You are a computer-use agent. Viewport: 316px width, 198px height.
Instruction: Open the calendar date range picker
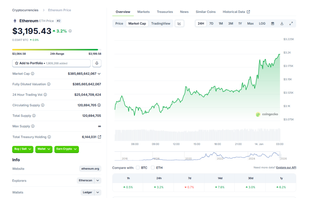[x=272, y=23]
